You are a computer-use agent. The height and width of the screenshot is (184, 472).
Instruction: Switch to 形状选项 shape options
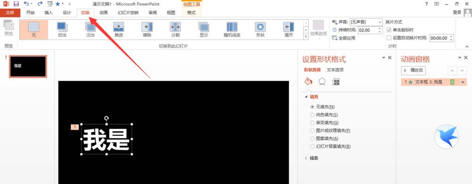click(312, 70)
